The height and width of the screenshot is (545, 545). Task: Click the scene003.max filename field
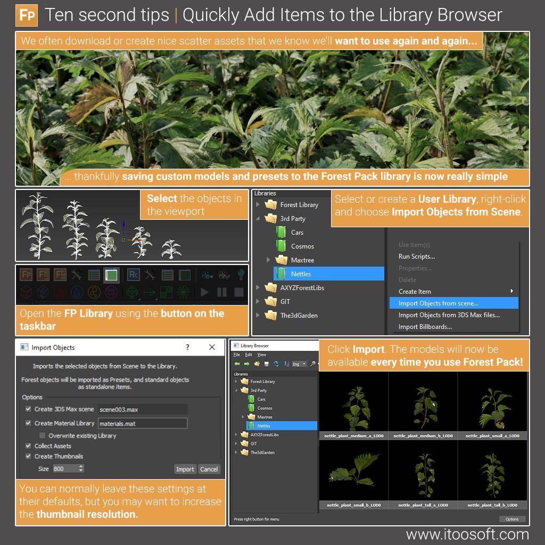click(143, 409)
